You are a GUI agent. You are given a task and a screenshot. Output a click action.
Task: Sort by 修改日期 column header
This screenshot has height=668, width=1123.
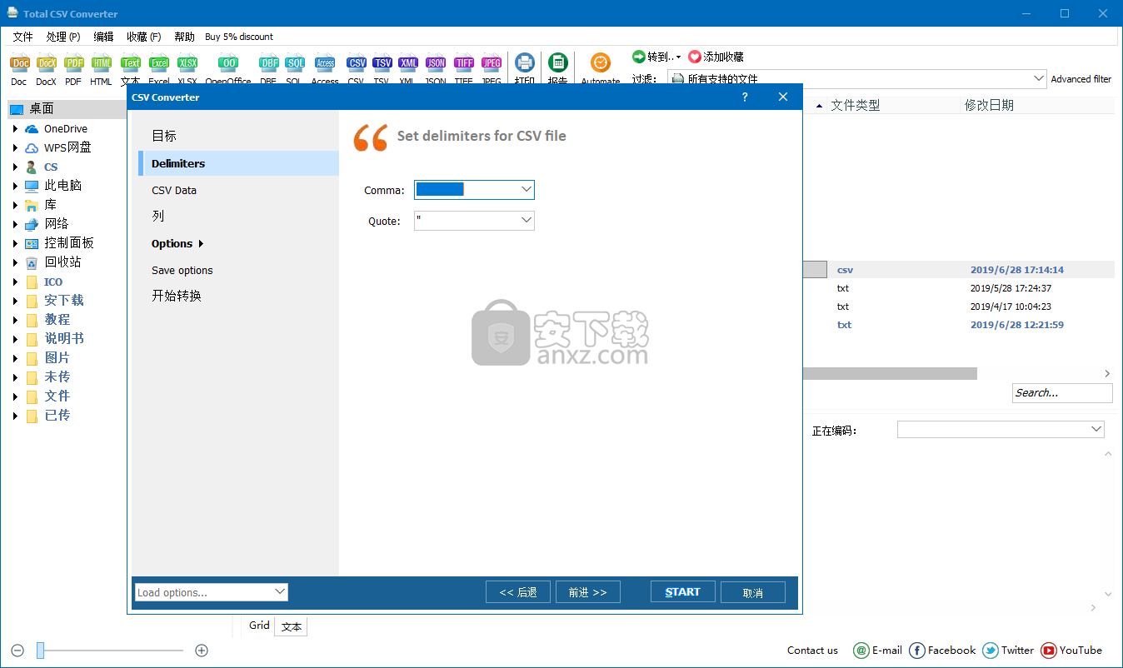point(989,105)
